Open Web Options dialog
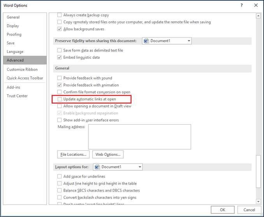 107,154
